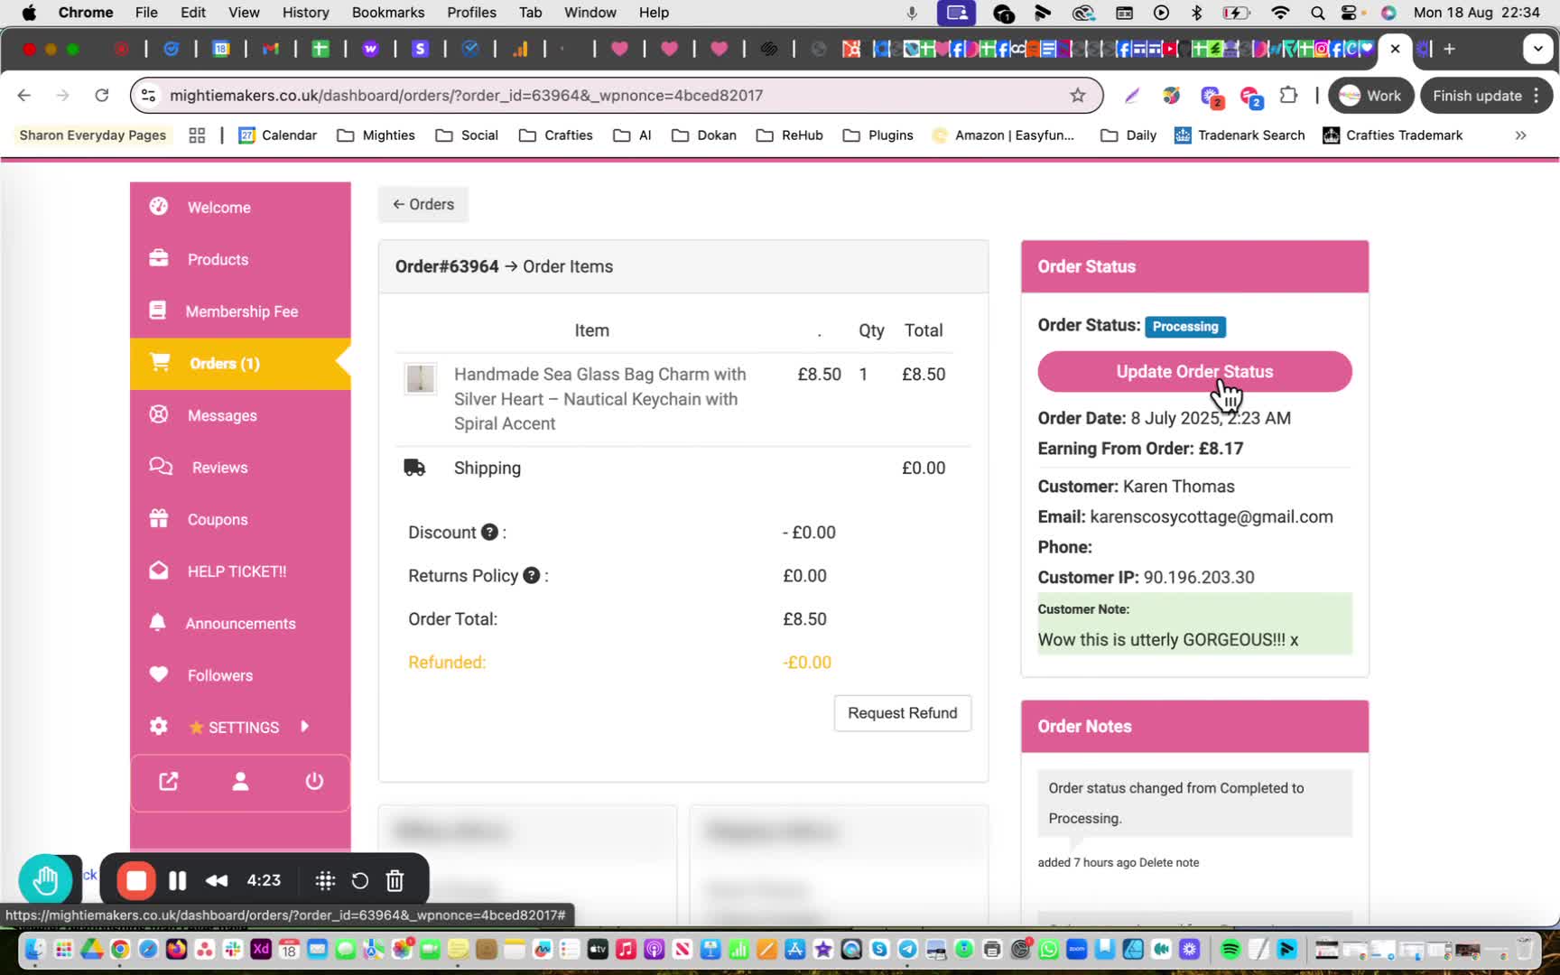
Task: Reload the page
Action: pyautogui.click(x=102, y=96)
